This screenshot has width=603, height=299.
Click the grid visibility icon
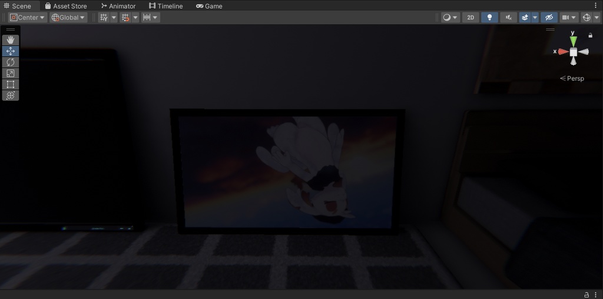104,17
